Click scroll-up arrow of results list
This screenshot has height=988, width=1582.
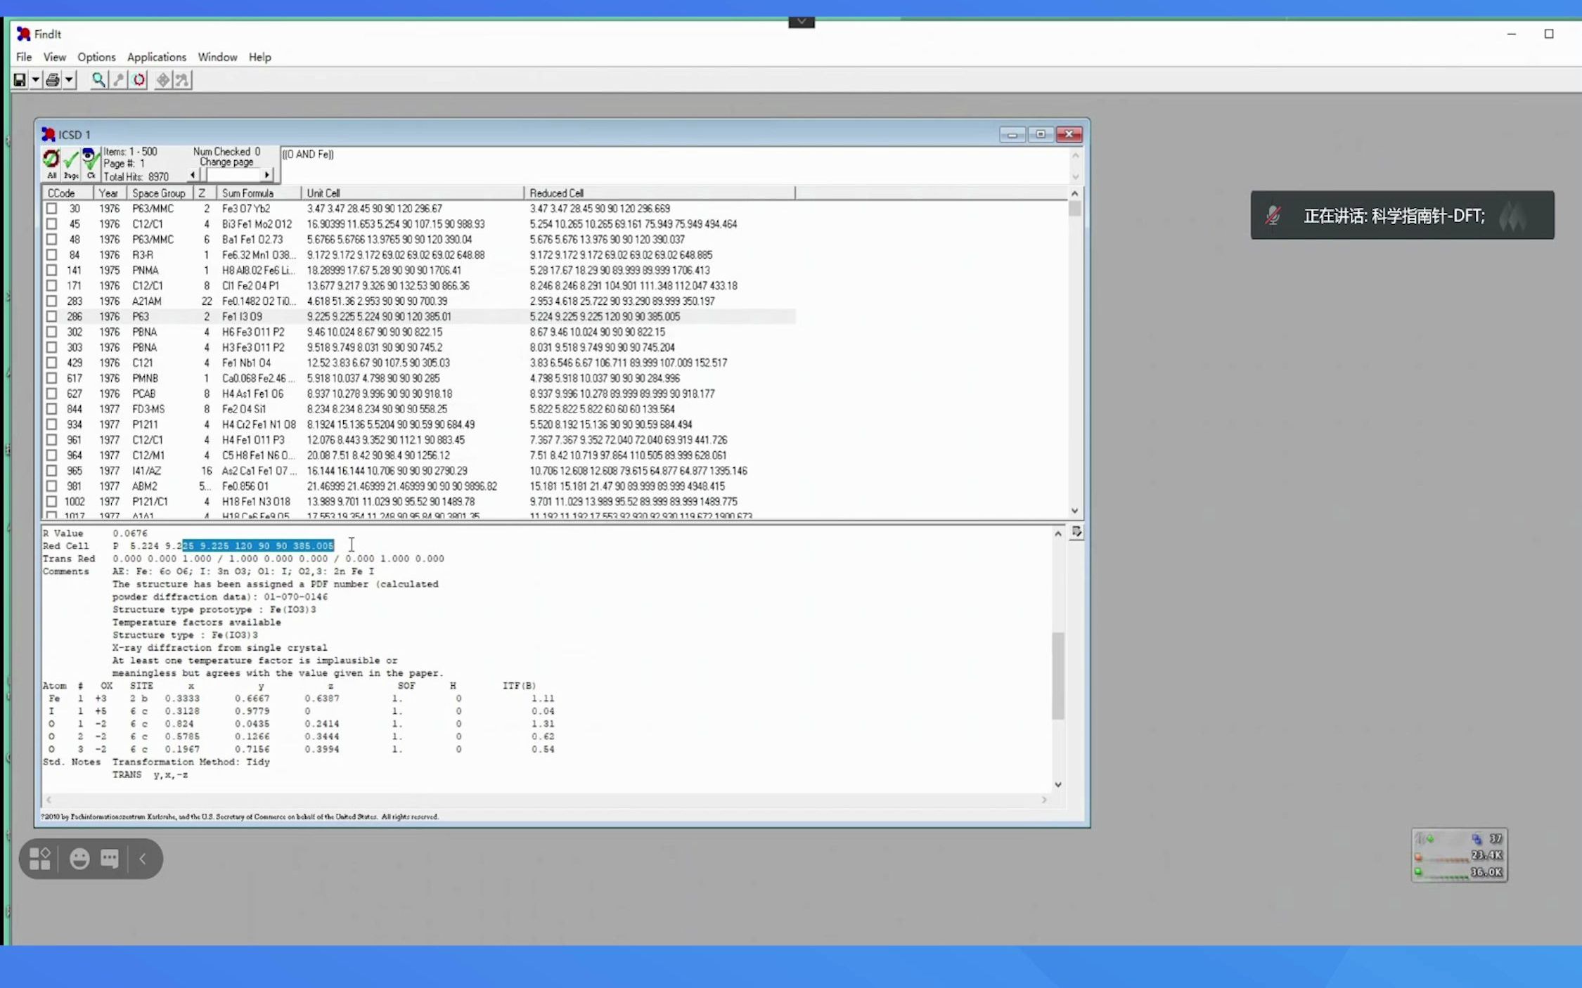point(1074,193)
